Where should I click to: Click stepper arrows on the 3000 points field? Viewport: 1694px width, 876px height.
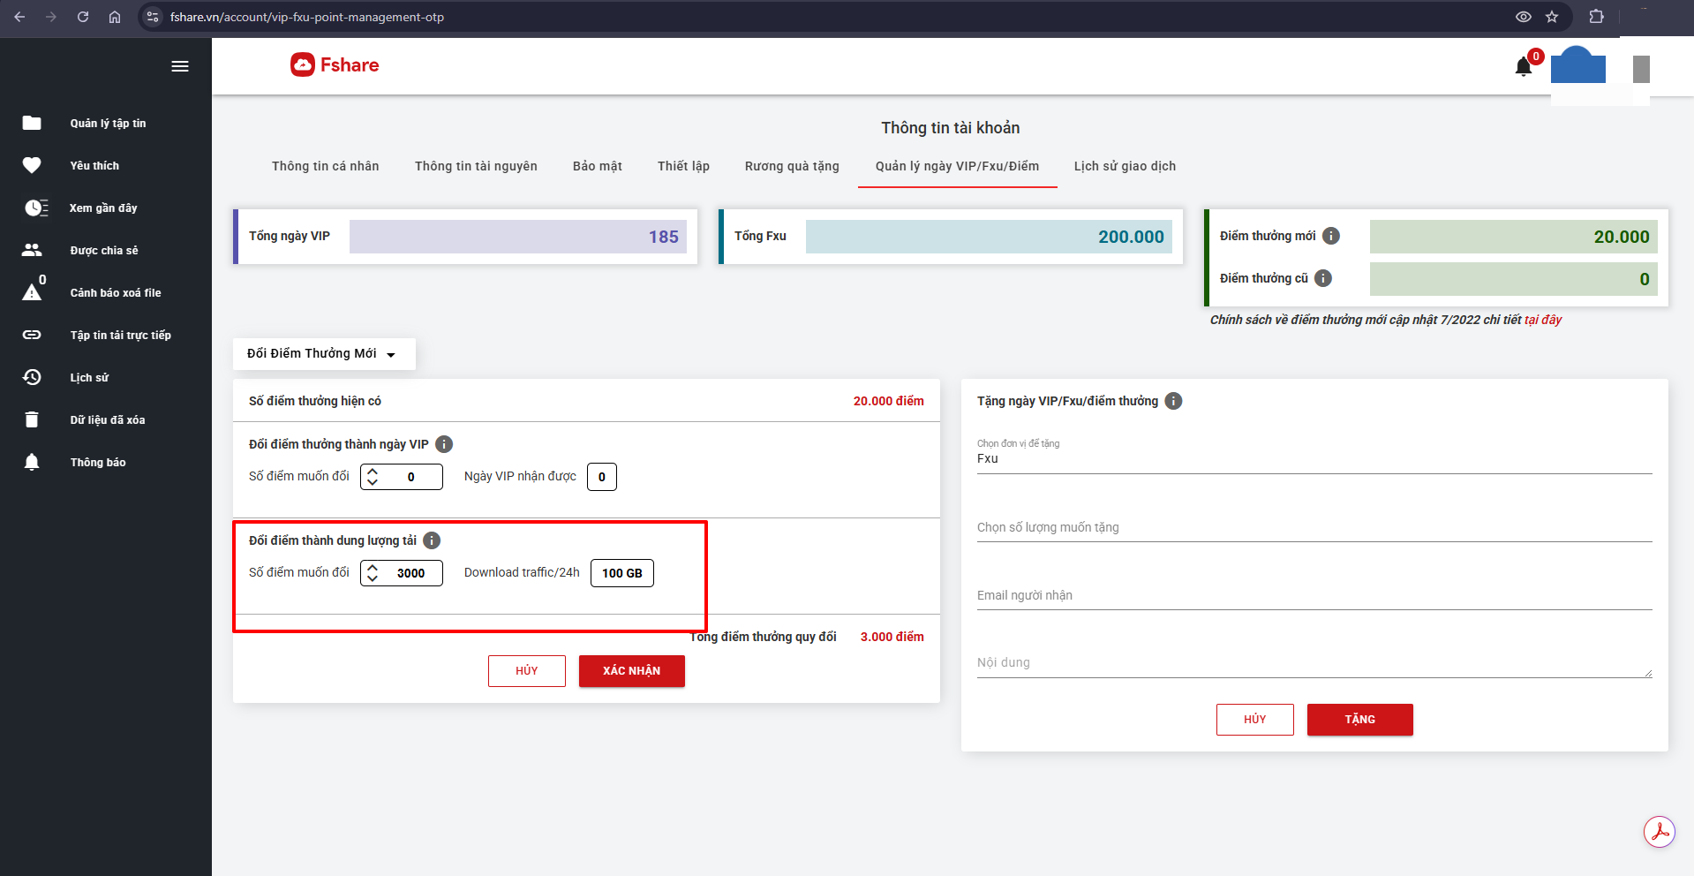[373, 573]
